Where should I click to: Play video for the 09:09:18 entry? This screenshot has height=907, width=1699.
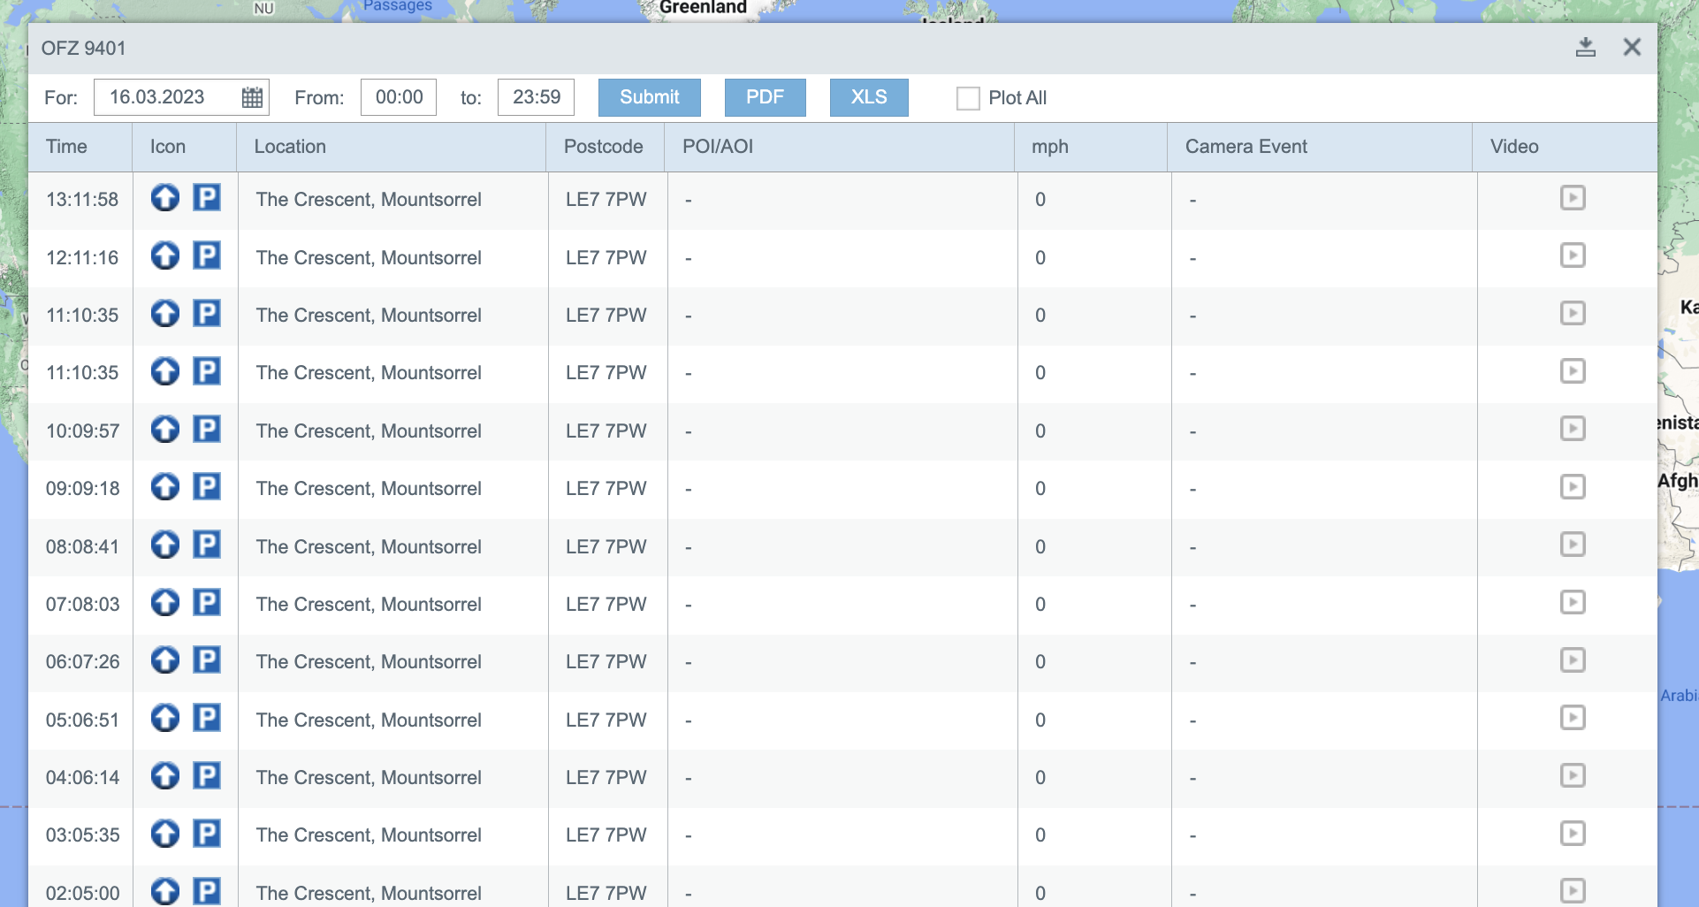click(x=1572, y=487)
